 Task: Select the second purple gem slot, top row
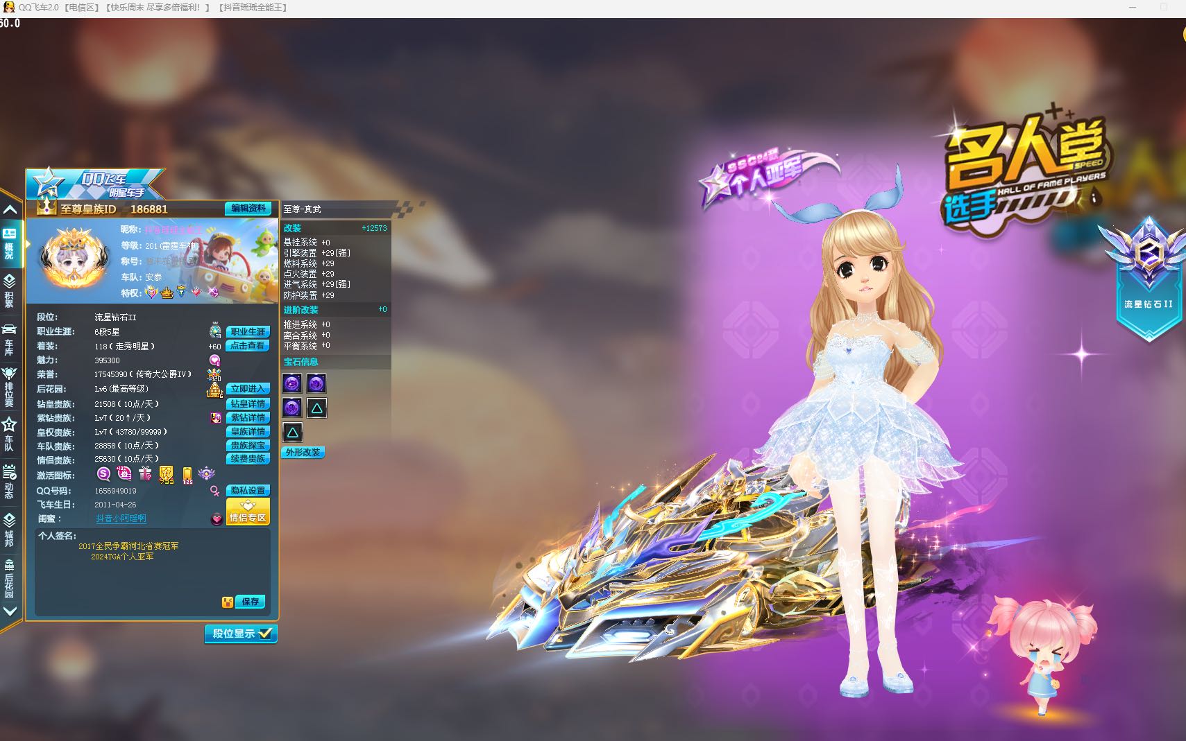(x=316, y=383)
